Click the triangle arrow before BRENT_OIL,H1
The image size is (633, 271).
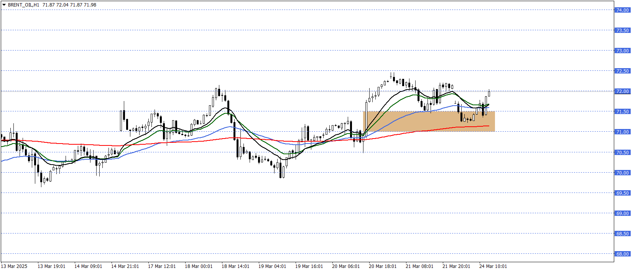(x=4, y=5)
